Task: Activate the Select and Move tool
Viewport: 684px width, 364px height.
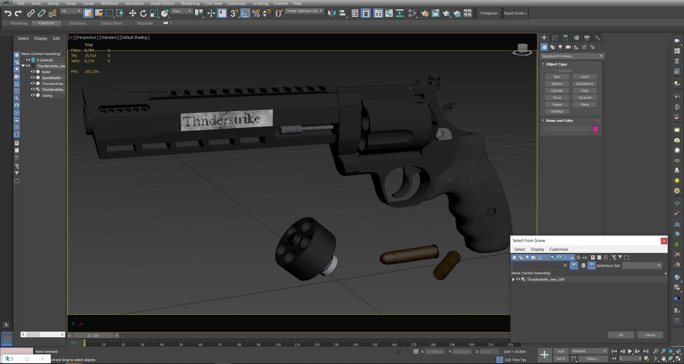Action: point(133,13)
